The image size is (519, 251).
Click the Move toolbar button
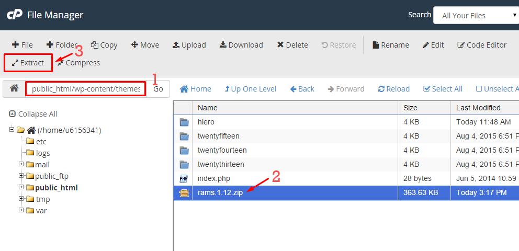point(145,45)
